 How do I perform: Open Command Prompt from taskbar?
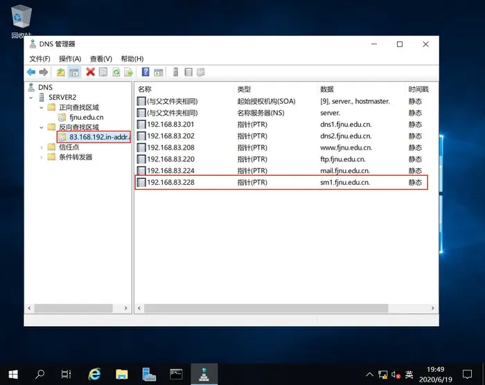176,375
